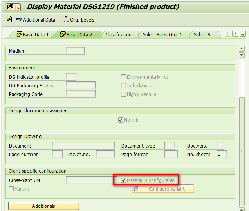This screenshot has height=211, width=249.
Task: Toggle the Variant checkbox
Action: coord(11,189)
